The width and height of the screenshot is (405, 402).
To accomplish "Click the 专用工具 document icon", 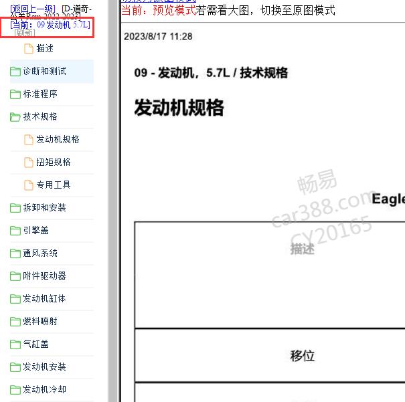I will 29,185.
